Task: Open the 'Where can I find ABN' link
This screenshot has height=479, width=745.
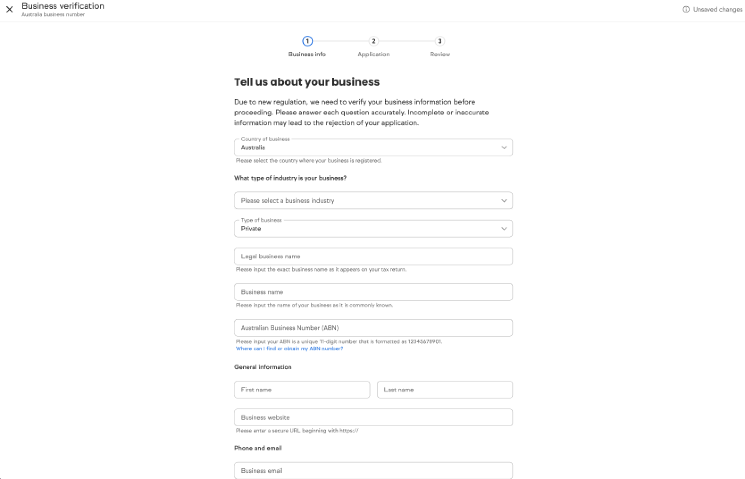Action: [289, 349]
